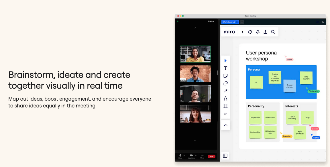The image size is (330, 167).
Task: Stop your video in Zoom
Action: [x=191, y=156]
